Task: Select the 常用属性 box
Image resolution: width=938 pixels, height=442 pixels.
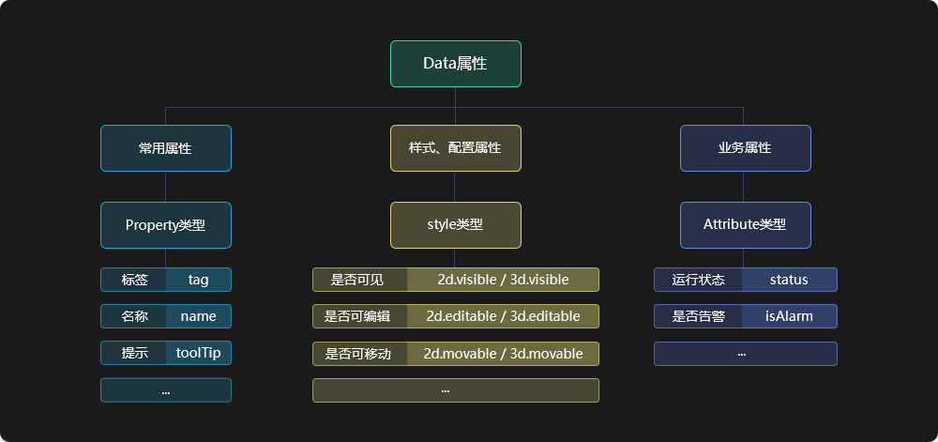Action: click(x=166, y=148)
